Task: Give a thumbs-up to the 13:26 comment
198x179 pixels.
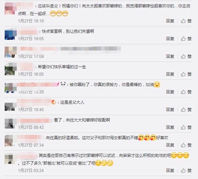Action: click(x=186, y=92)
